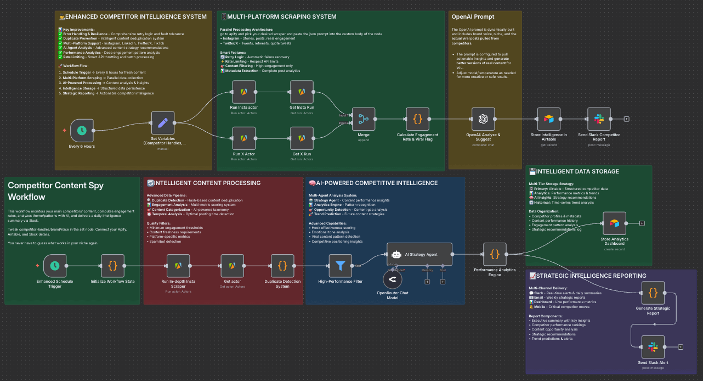Click plus after Send Slack Competitor Report

point(626,119)
